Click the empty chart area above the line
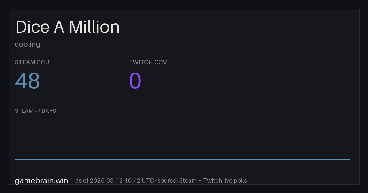Image resolution: width=368 pixels, height=193 pixels. pyautogui.click(x=182, y=136)
